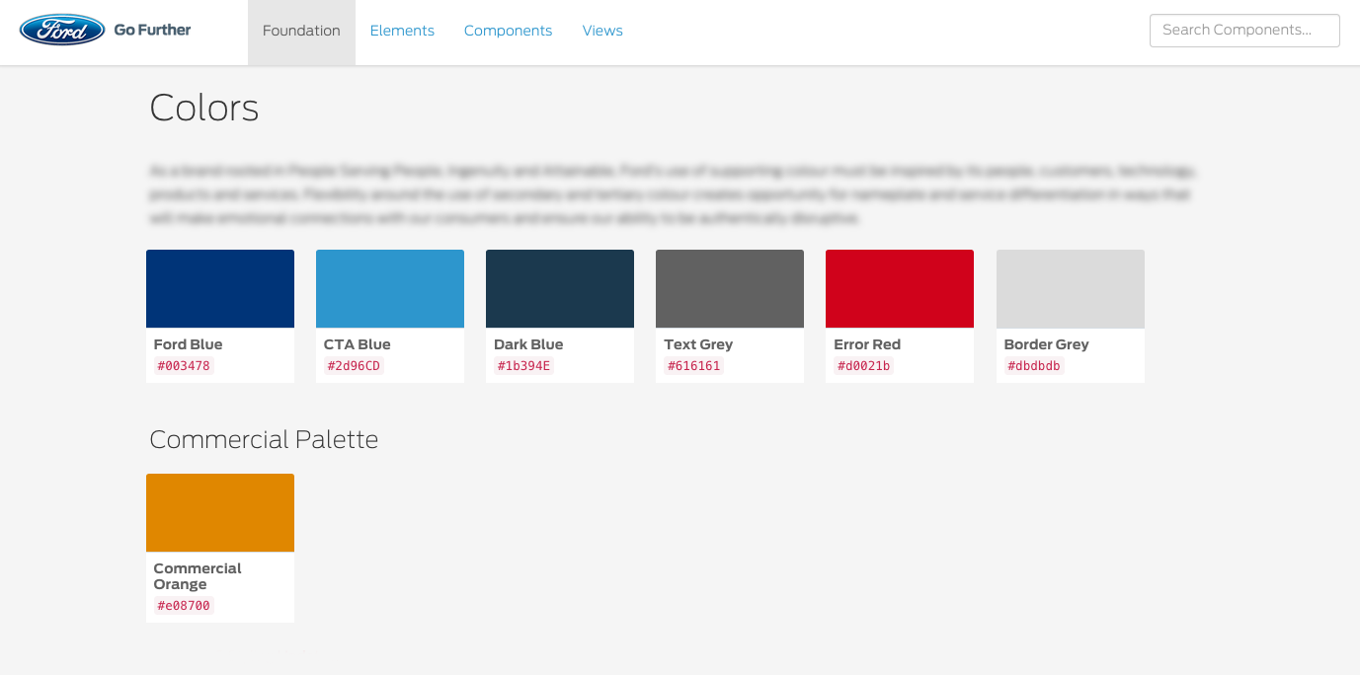This screenshot has width=1360, height=675.
Task: Click the #2d96CD hex code
Action: pyautogui.click(x=354, y=366)
